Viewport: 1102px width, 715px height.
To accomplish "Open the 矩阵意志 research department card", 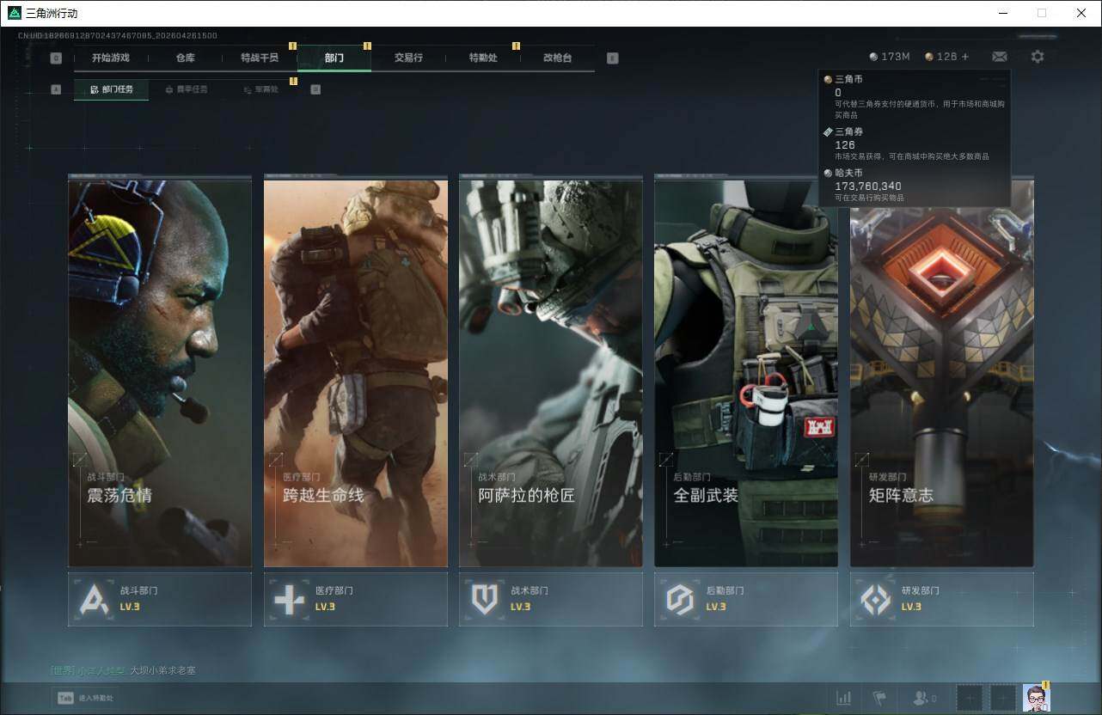I will pyautogui.click(x=941, y=372).
